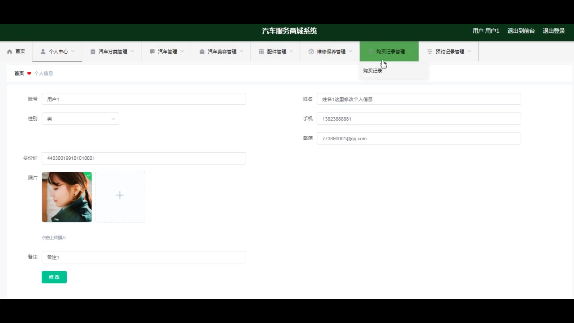The image size is (574, 323).
Task: Click the uploaded profile photo thumbnail
Action: pyautogui.click(x=67, y=197)
